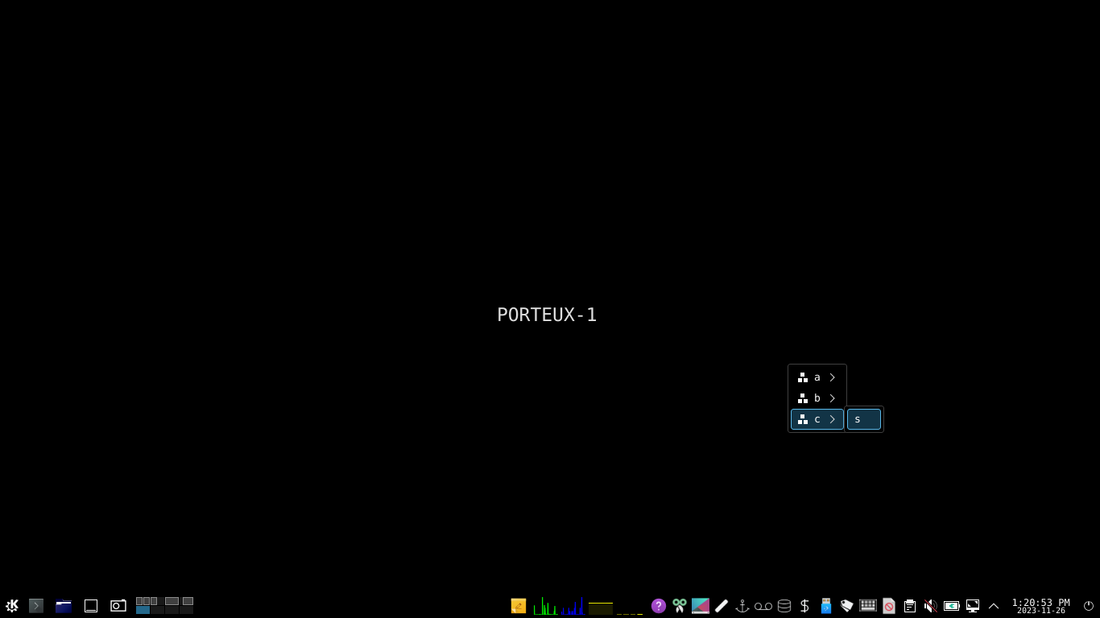Open the KDE application launcher
The image size is (1100, 618).
click(12, 606)
